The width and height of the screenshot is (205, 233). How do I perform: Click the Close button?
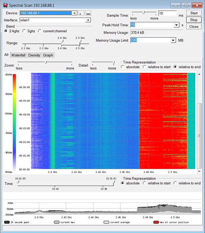click(194, 27)
